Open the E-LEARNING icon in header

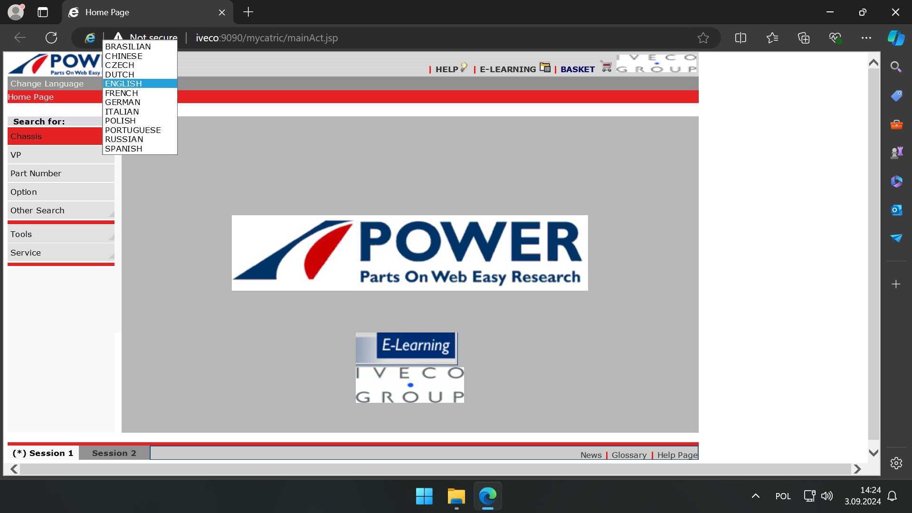(x=545, y=67)
